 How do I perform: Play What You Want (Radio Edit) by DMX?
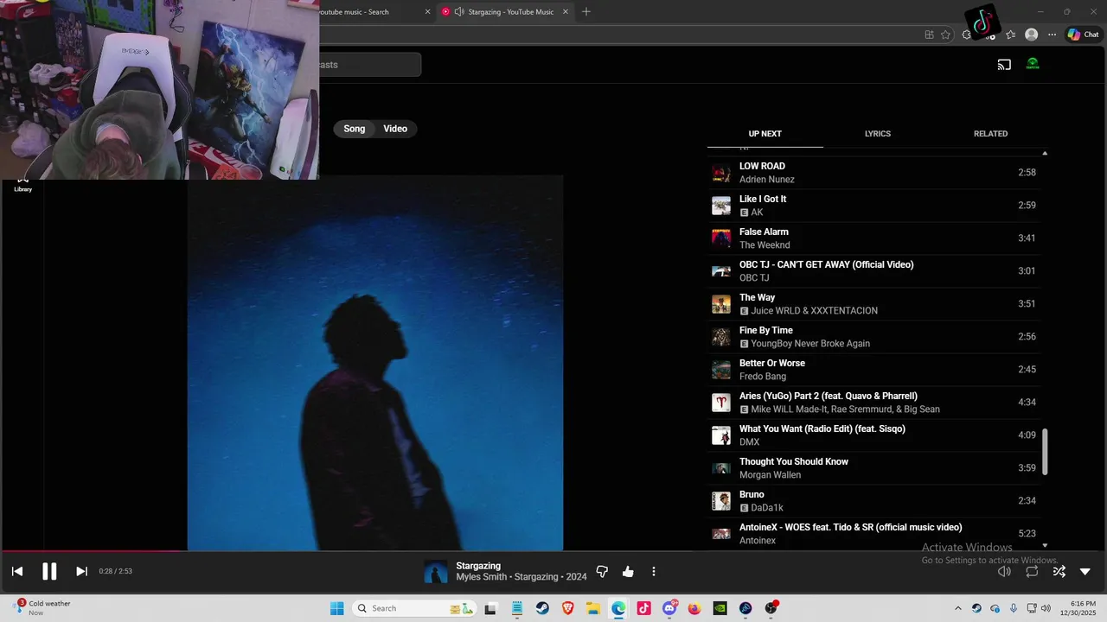pyautogui.click(x=873, y=435)
